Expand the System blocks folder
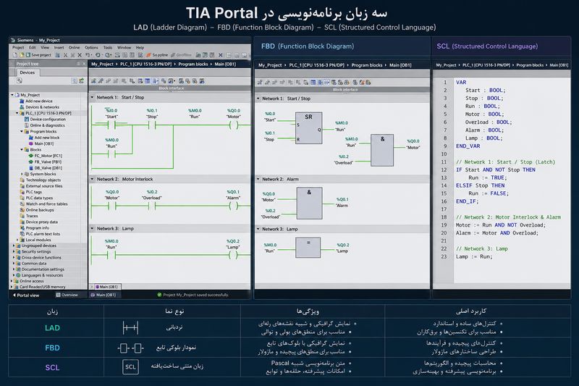This screenshot has width=579, height=386. (22, 174)
